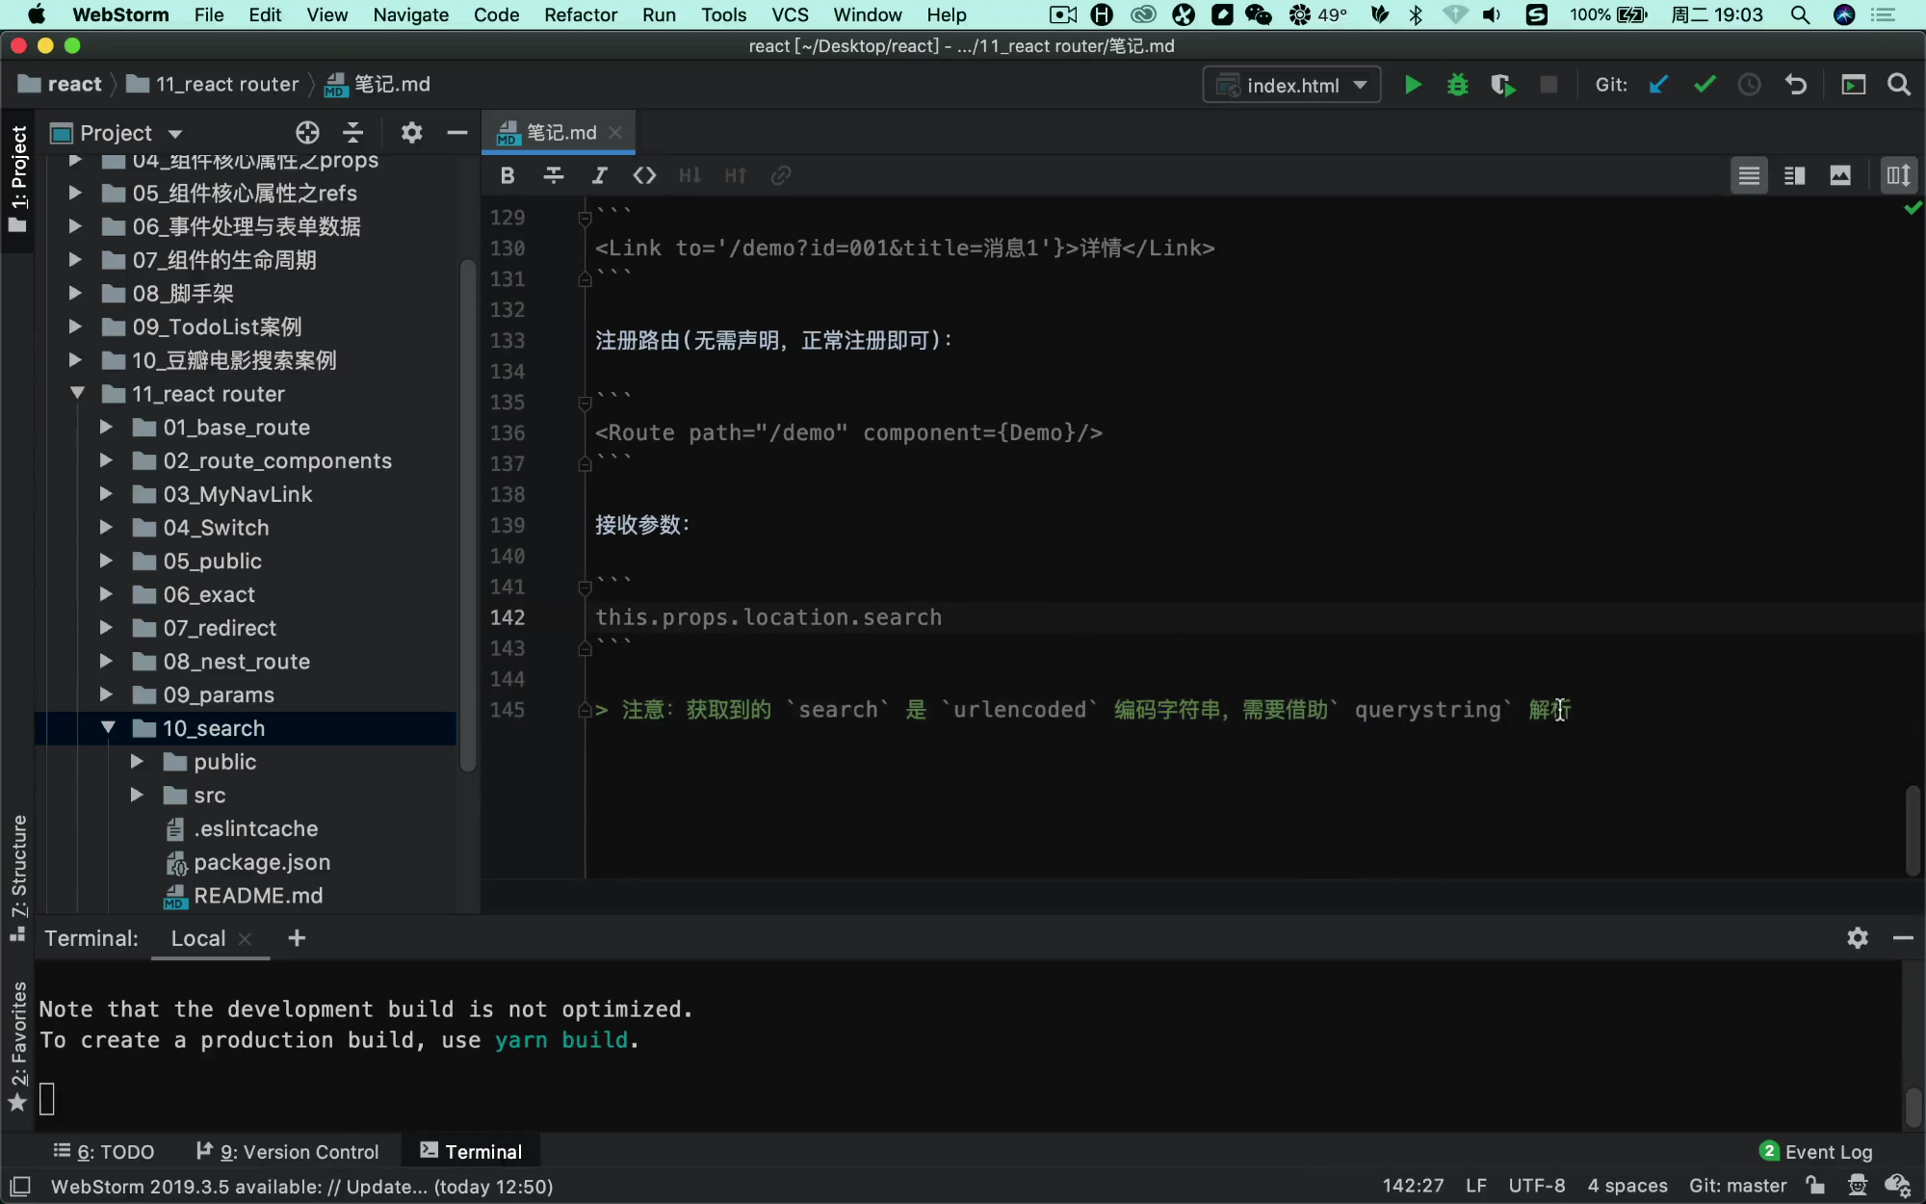
Task: Commit changes with Git checkmark icon
Action: coord(1705,85)
